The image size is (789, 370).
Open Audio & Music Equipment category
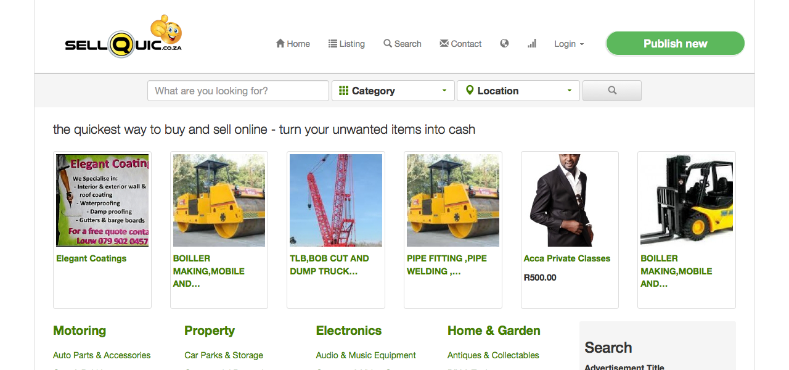[366, 355]
